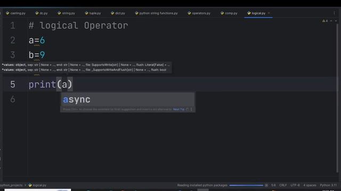
Task: Click the cursor position indicator in status bar
Action: pos(273,185)
